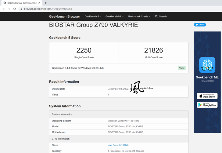Get it on Google Play badge
This screenshot has width=222, height=153.
(x=207, y=105)
